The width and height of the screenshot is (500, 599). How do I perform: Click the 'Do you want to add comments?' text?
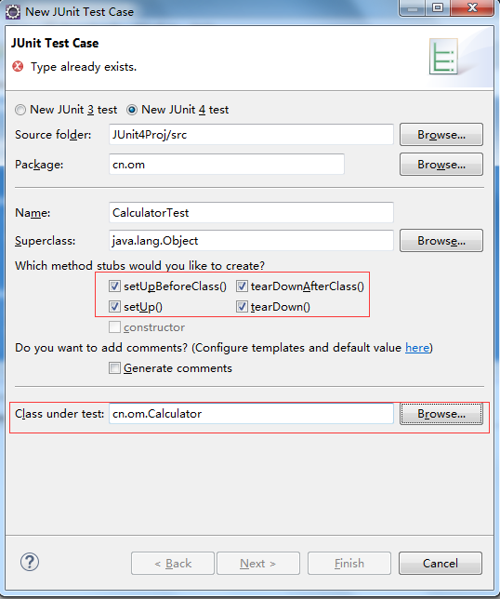coord(101,348)
